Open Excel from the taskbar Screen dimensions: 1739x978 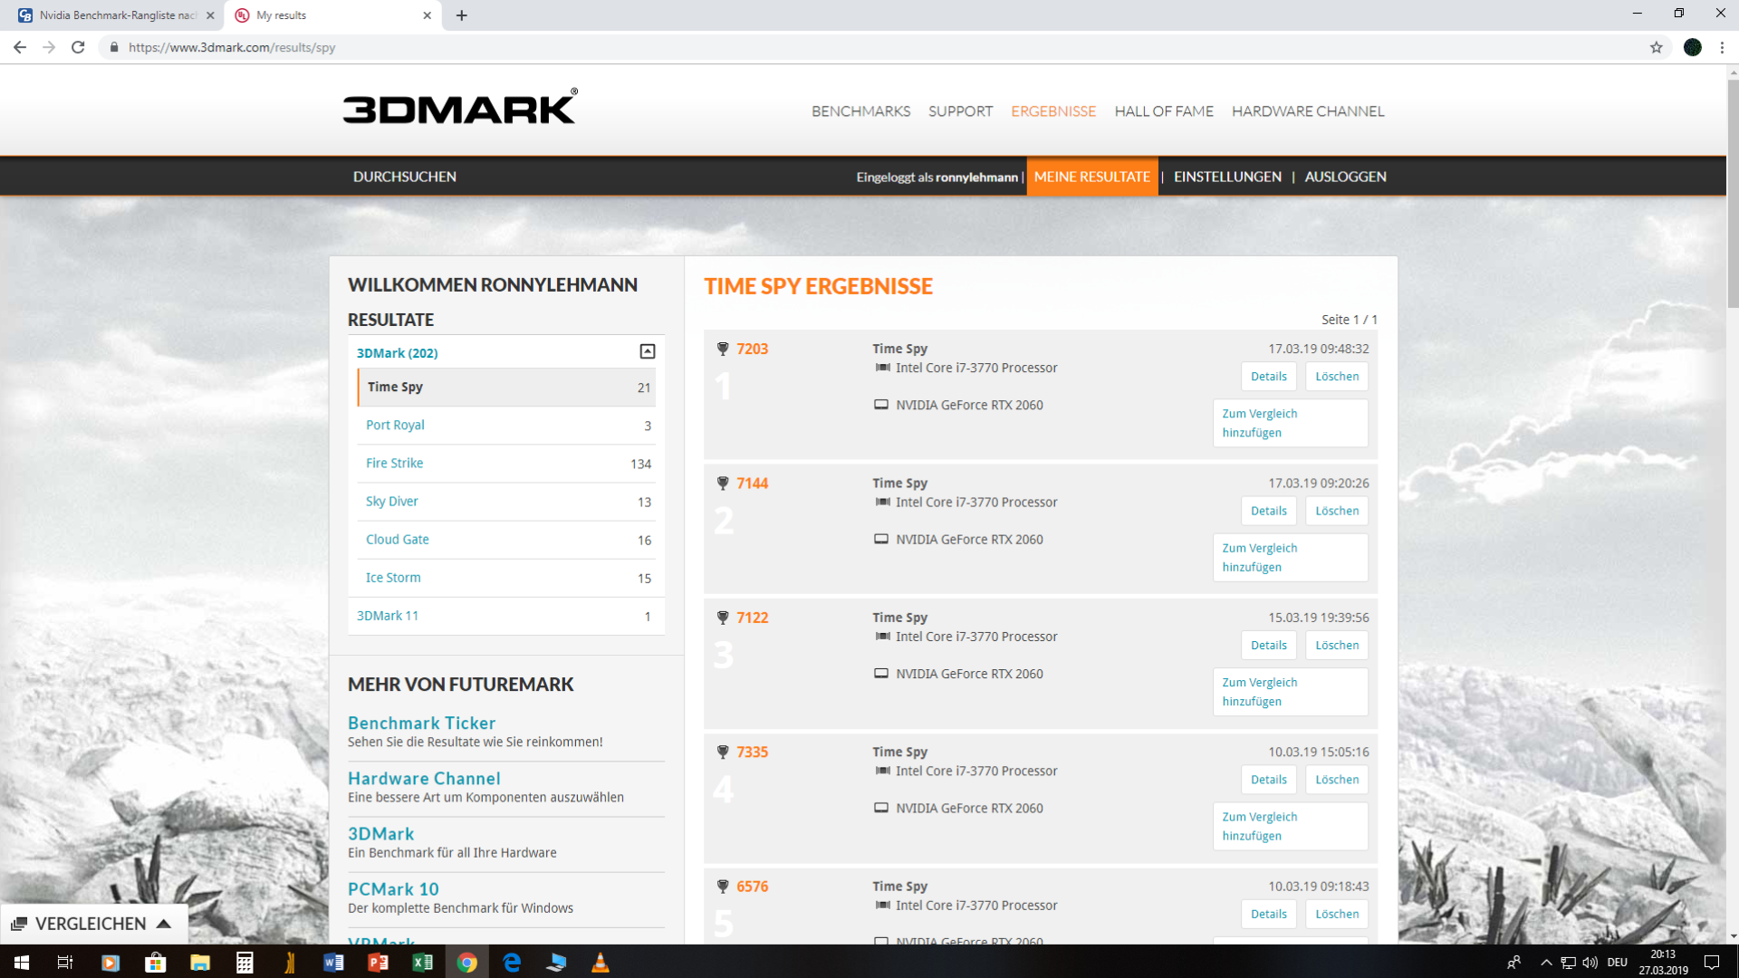(422, 962)
